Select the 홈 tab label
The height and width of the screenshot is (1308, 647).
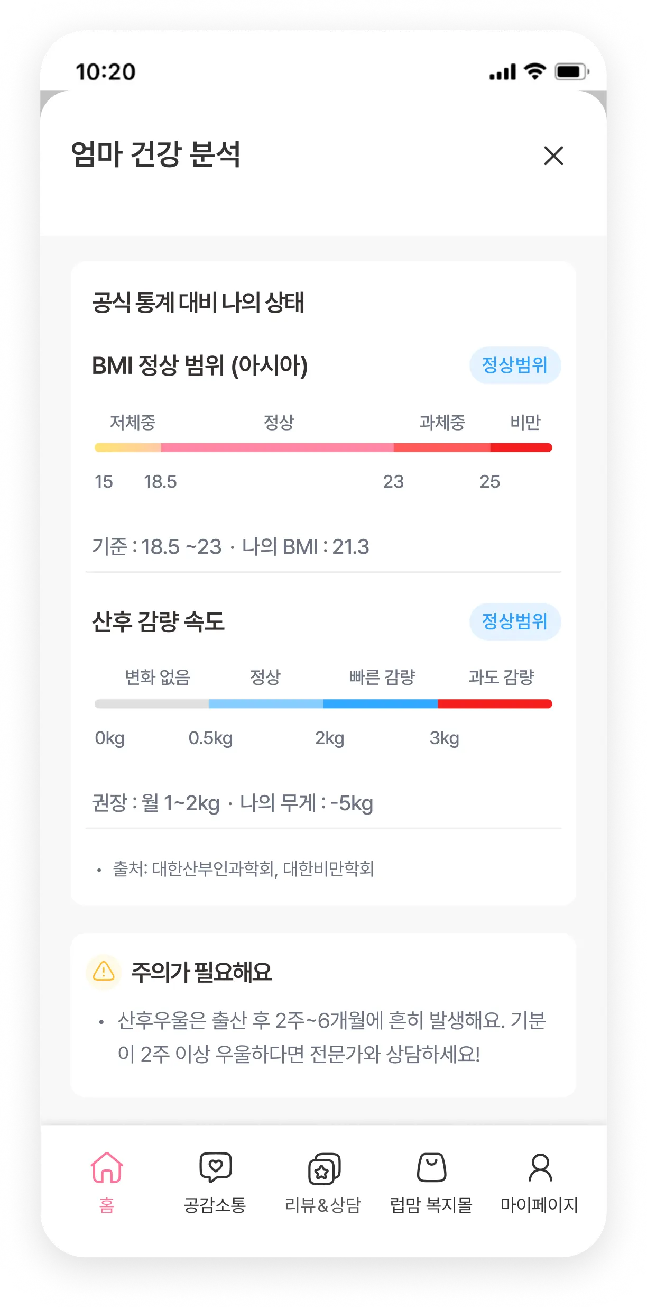107,1205
